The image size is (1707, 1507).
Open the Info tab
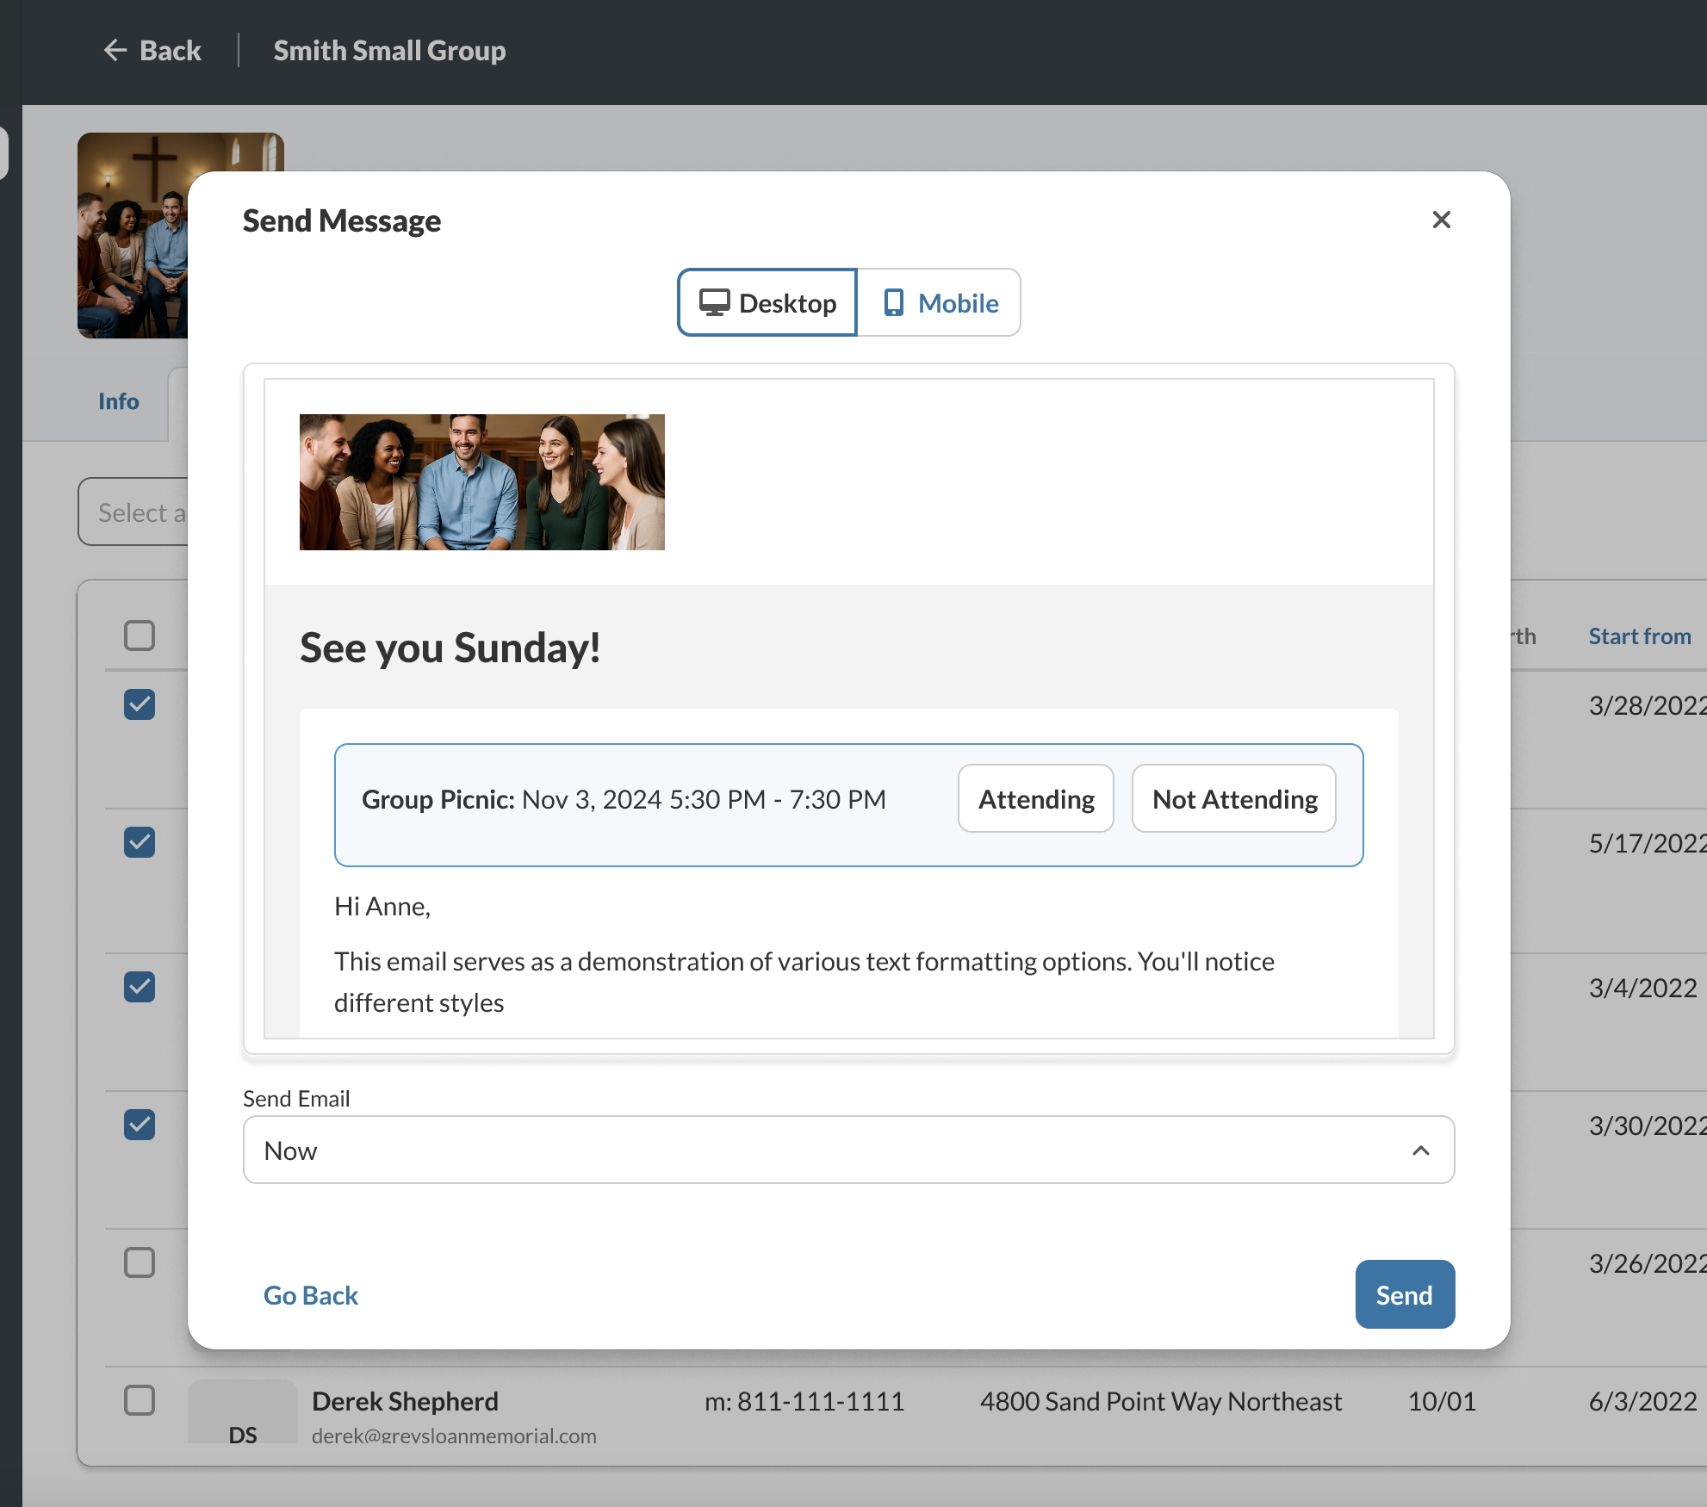click(118, 401)
